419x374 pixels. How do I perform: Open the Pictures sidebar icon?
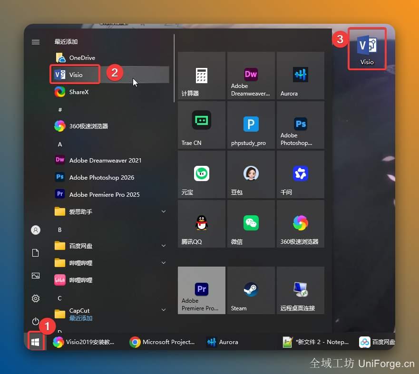(36, 276)
